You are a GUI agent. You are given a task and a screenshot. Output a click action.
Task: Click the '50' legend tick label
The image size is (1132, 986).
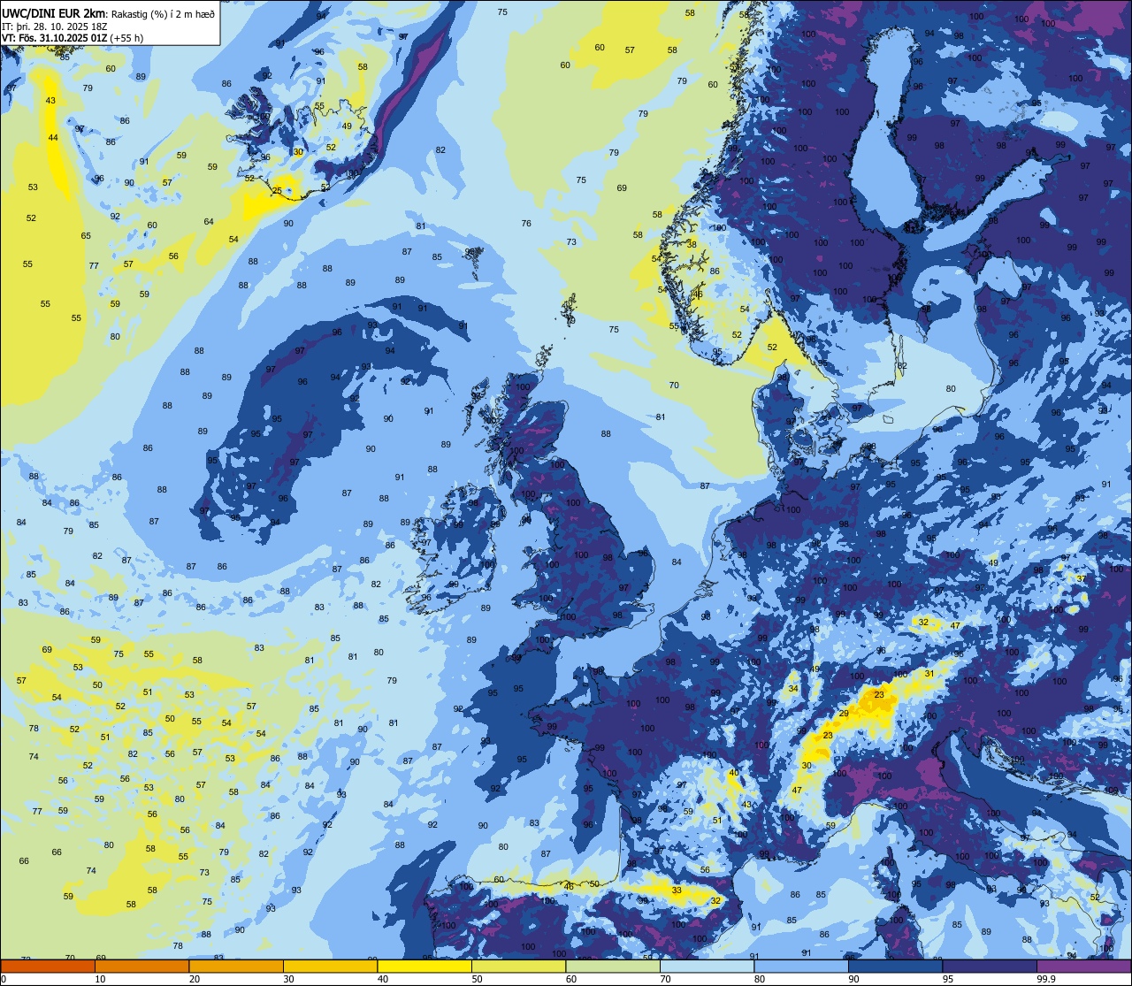477,979
